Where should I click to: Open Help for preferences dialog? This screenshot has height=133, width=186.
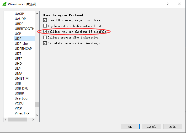173,127
